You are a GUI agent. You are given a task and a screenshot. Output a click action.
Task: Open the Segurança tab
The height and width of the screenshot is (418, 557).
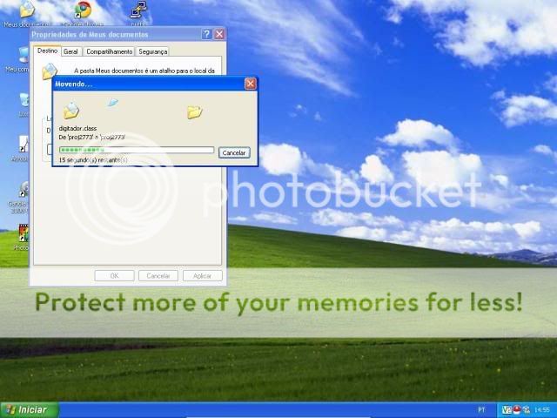click(153, 51)
